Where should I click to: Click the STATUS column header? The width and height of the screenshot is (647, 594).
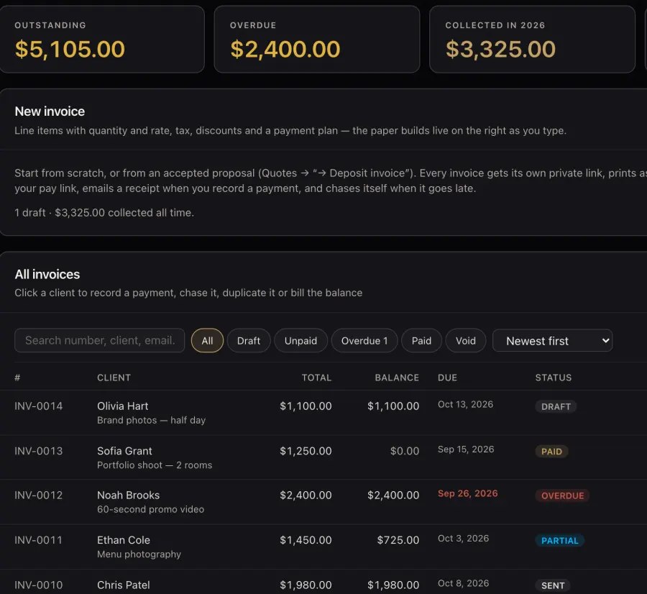[554, 378]
